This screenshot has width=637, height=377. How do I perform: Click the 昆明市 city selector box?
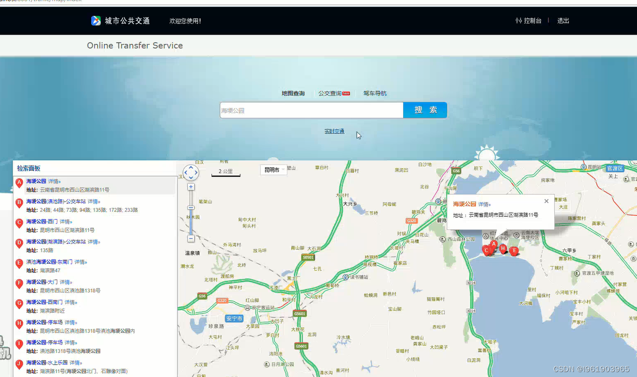pos(273,169)
